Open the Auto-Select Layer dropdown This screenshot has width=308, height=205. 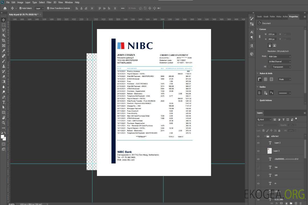pyautogui.click(x=39, y=8)
